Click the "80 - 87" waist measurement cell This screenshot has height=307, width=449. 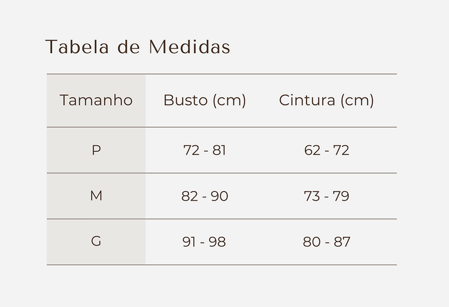coord(327,241)
